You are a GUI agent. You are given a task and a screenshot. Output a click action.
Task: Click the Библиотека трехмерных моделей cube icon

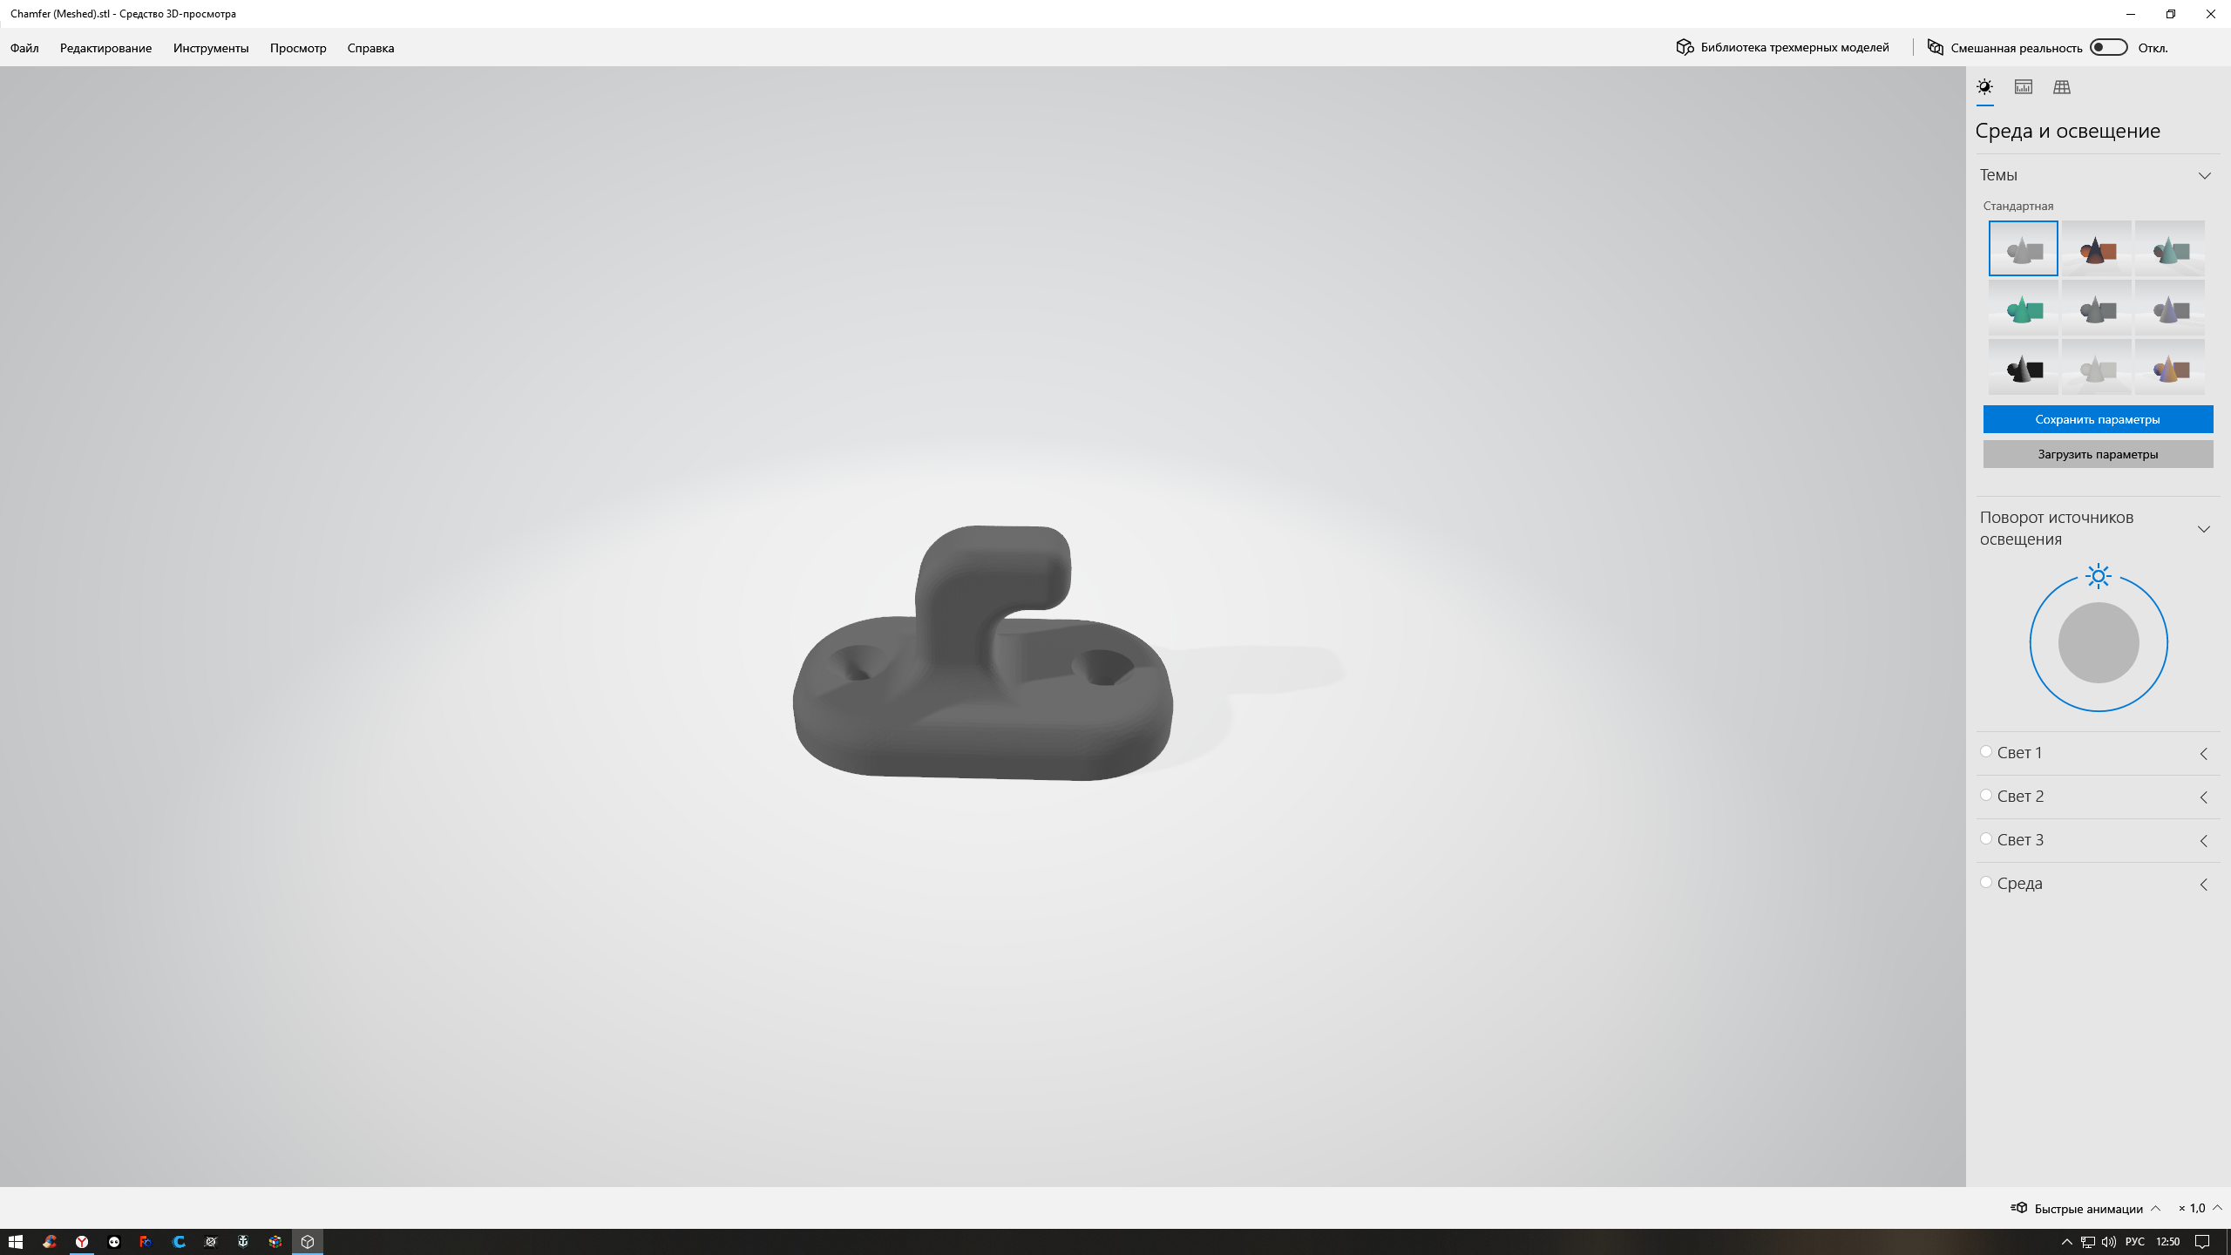click(x=1685, y=47)
